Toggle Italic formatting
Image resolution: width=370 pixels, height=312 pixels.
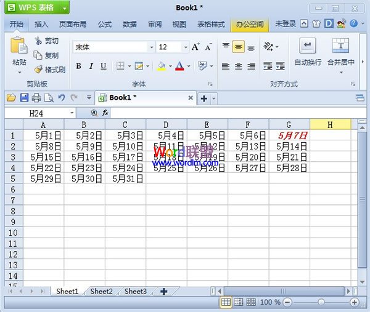tap(91, 66)
